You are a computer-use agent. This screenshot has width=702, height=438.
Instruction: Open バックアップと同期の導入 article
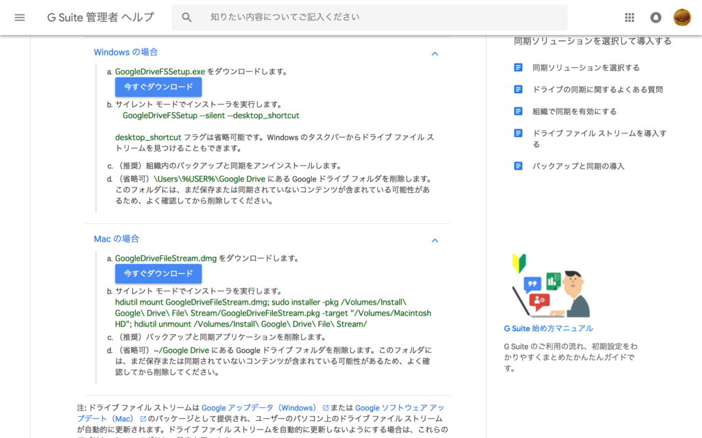pos(578,166)
